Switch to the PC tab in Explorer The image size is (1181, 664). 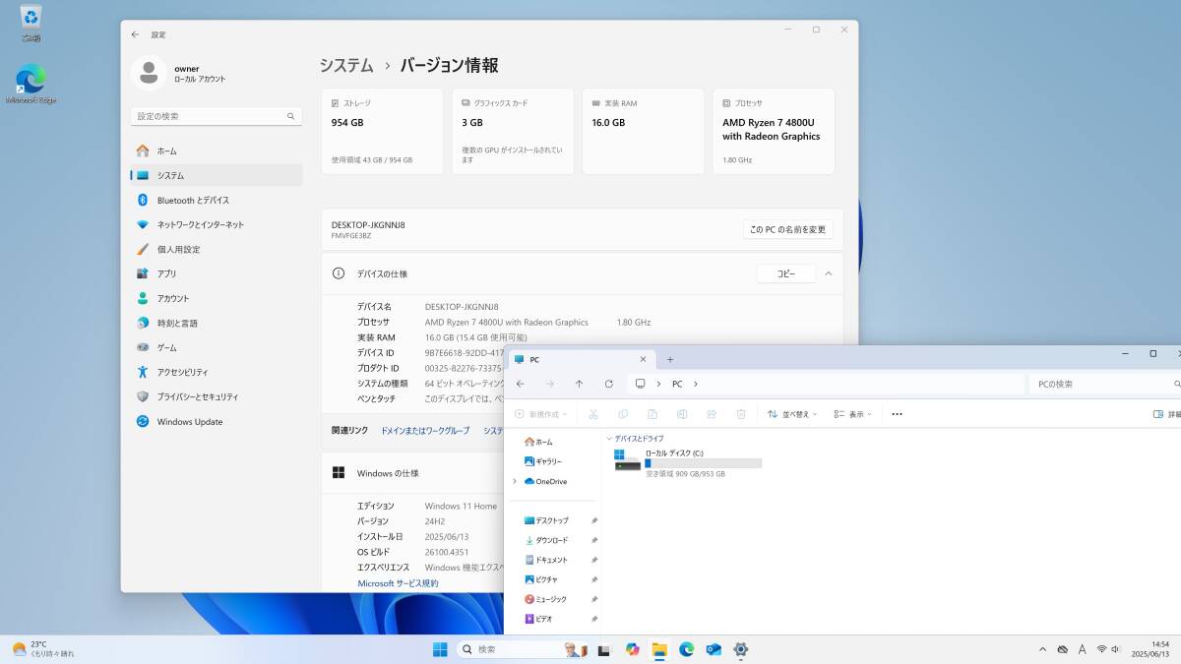[x=551, y=359]
